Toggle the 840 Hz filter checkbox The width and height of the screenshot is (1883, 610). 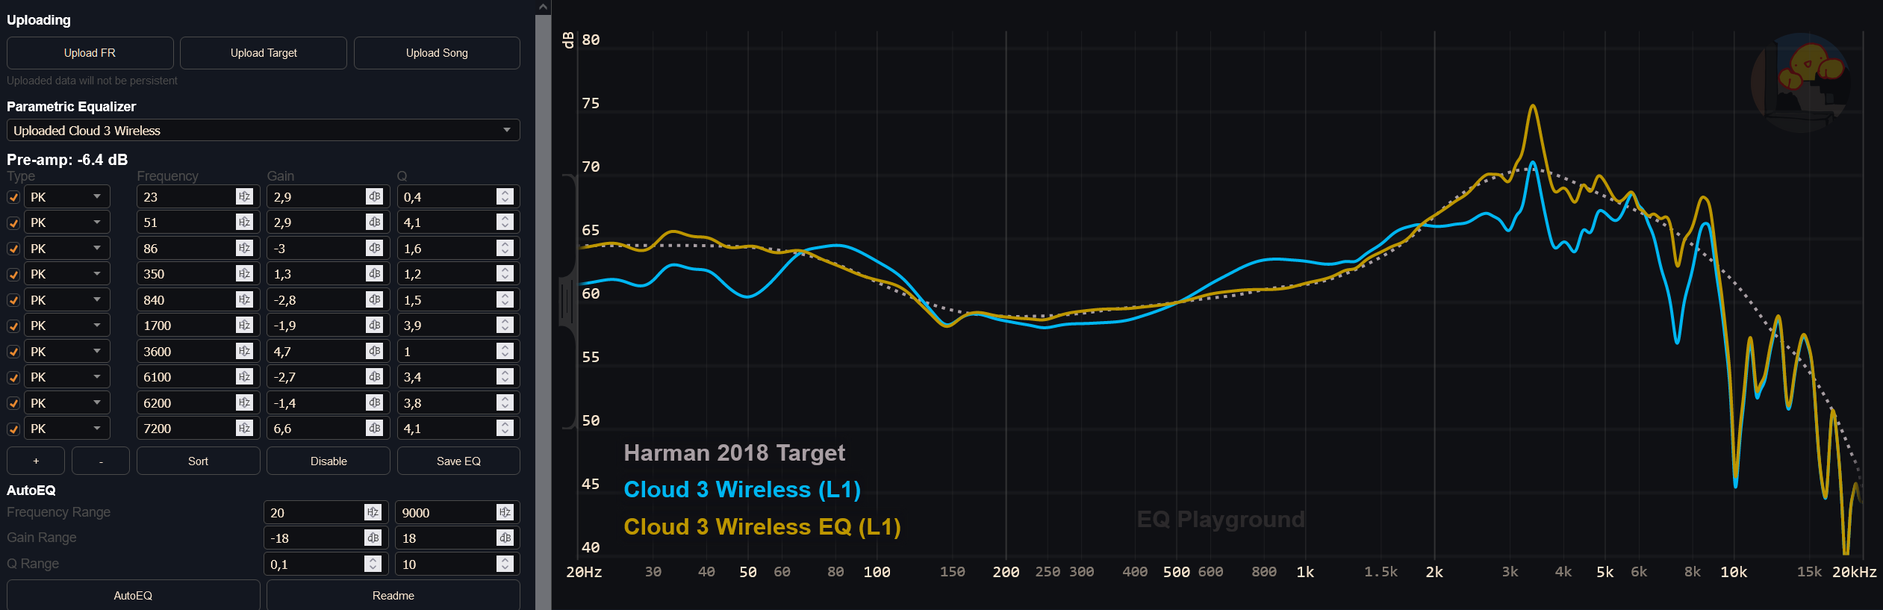pos(13,300)
